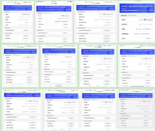155x131 pixels.
Task: Click 去填写 beside QQ账号 in top-left screenshot
Action: pyautogui.click(x=26, y=36)
